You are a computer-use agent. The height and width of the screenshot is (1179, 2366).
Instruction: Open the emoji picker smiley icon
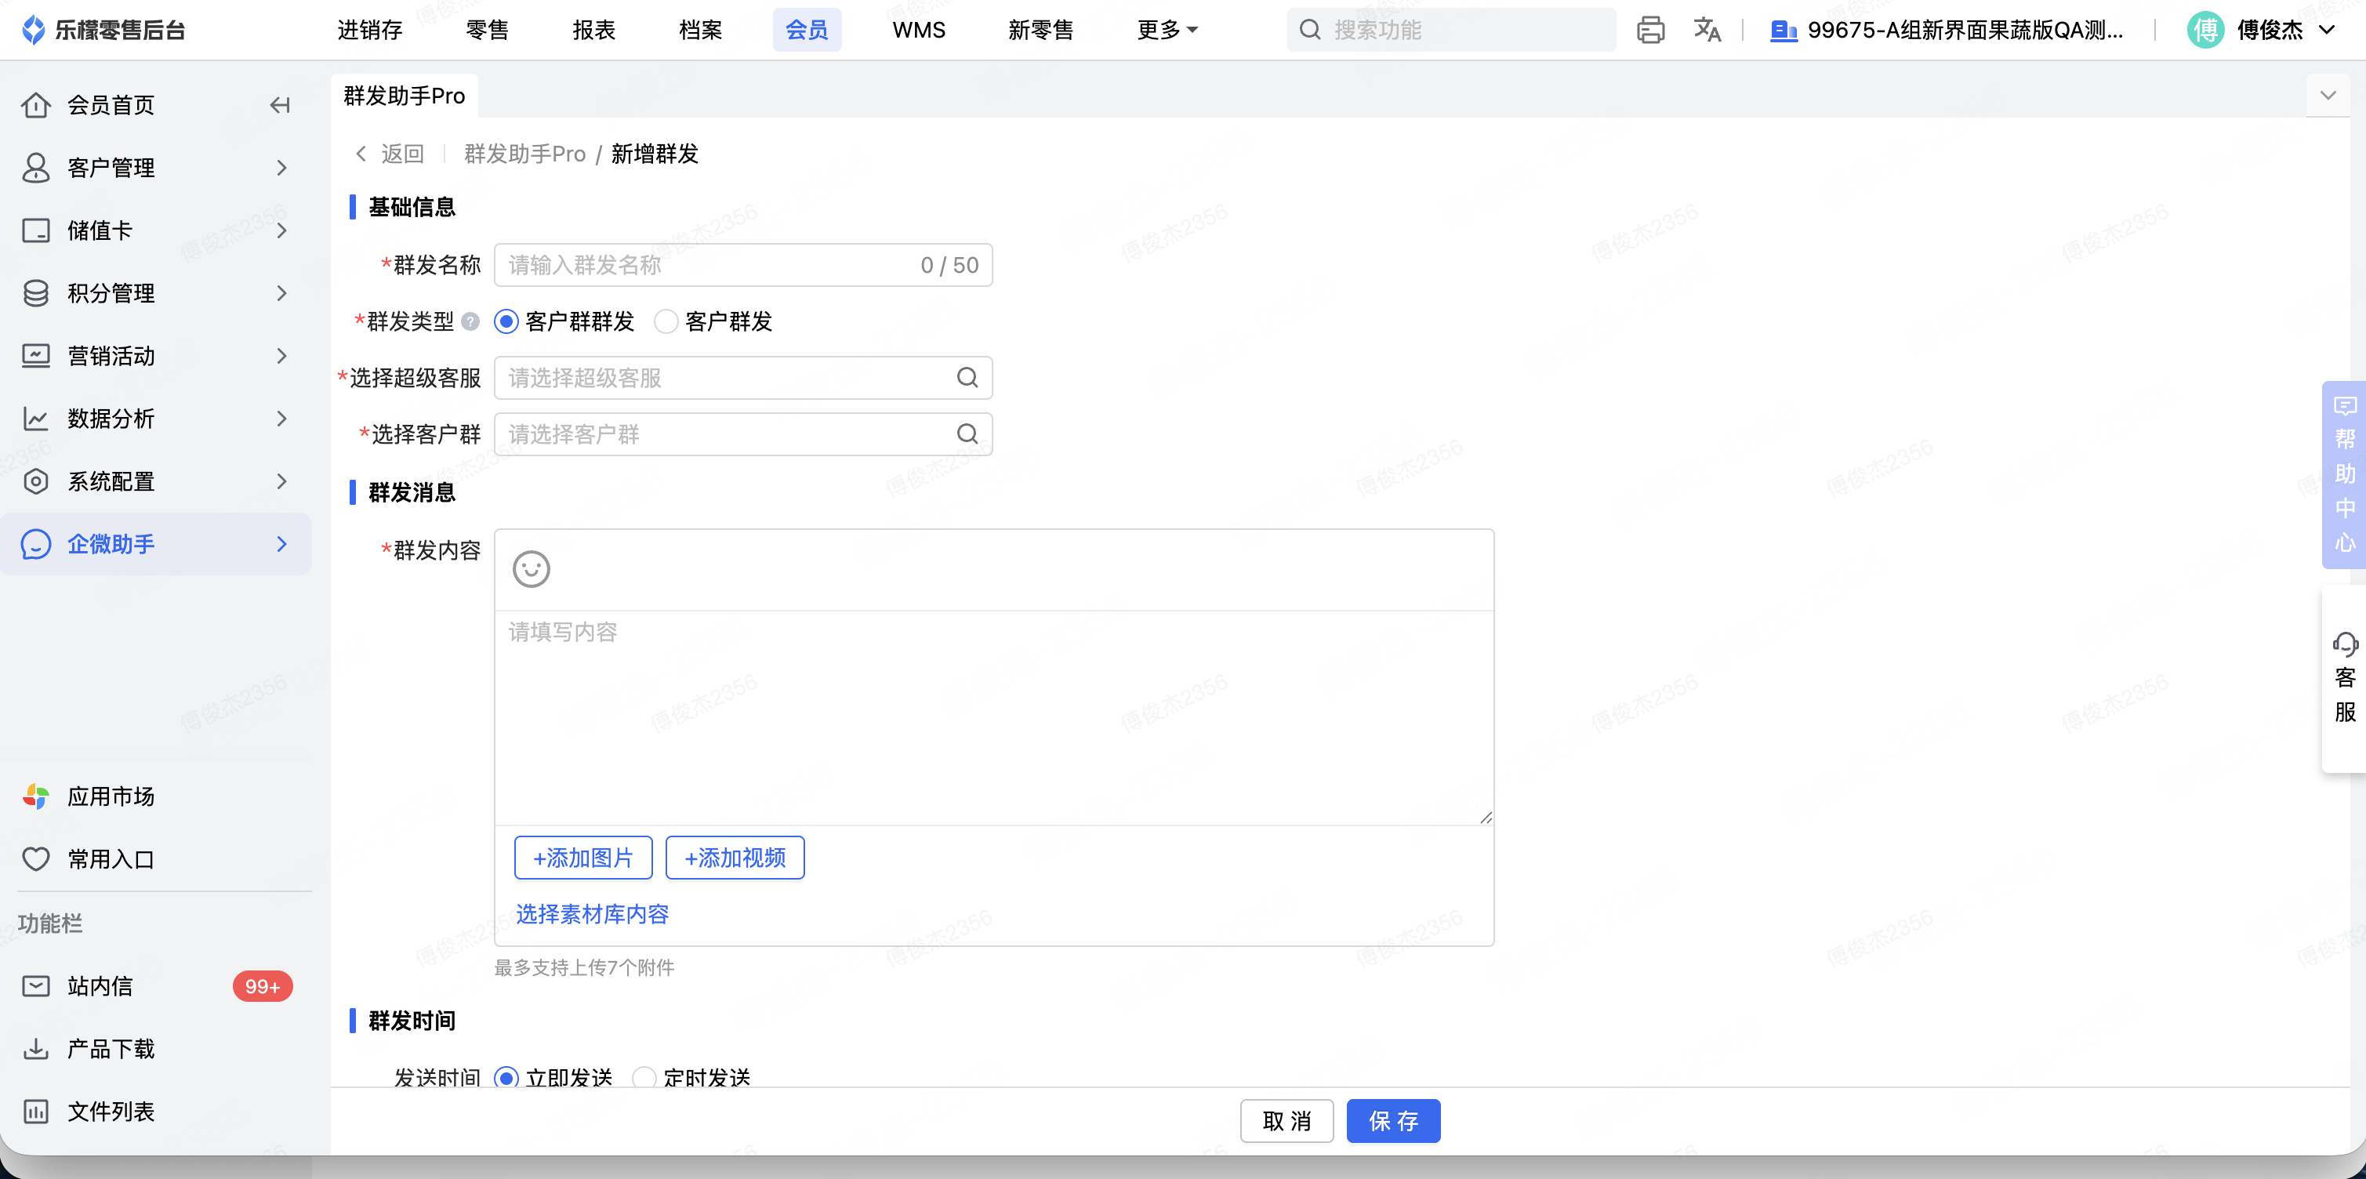coord(531,568)
